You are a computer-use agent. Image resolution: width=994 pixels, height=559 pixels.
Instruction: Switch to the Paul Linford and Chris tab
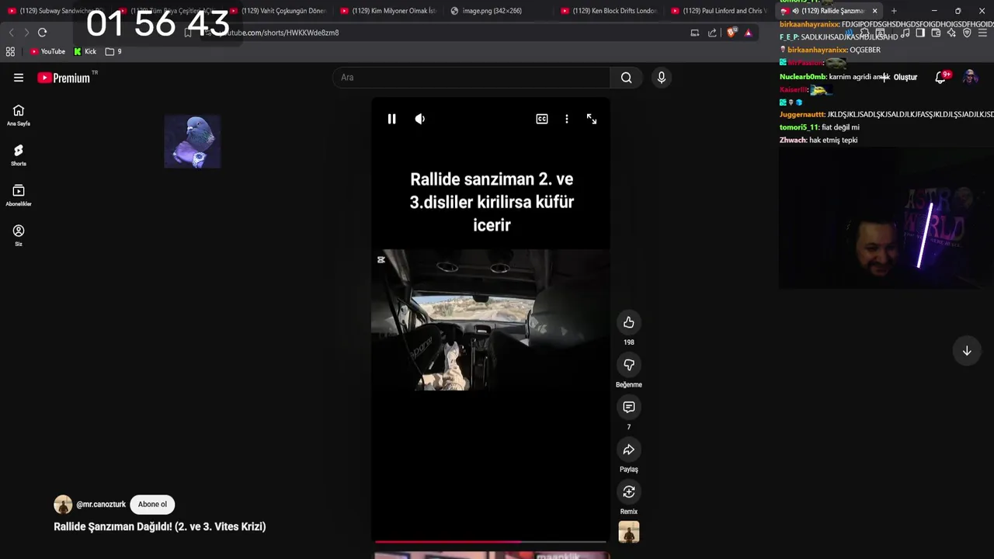tap(719, 11)
